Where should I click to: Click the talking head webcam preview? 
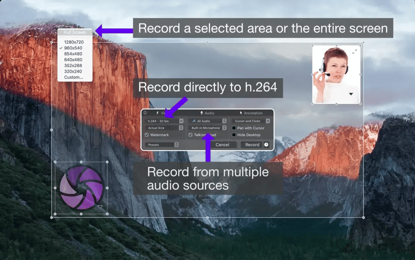[336, 74]
